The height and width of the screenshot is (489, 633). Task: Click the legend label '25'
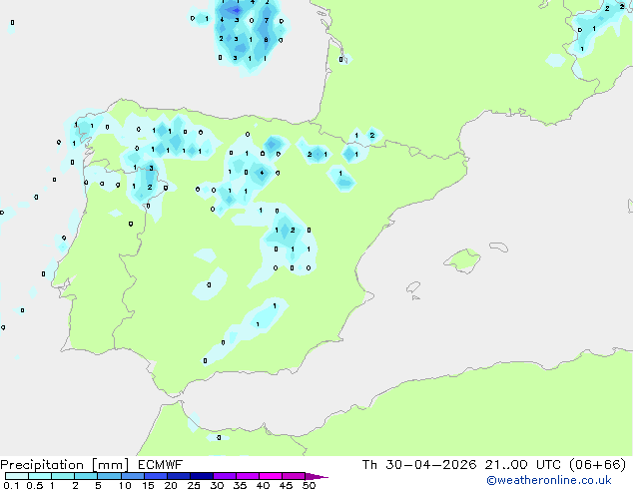[x=194, y=485]
